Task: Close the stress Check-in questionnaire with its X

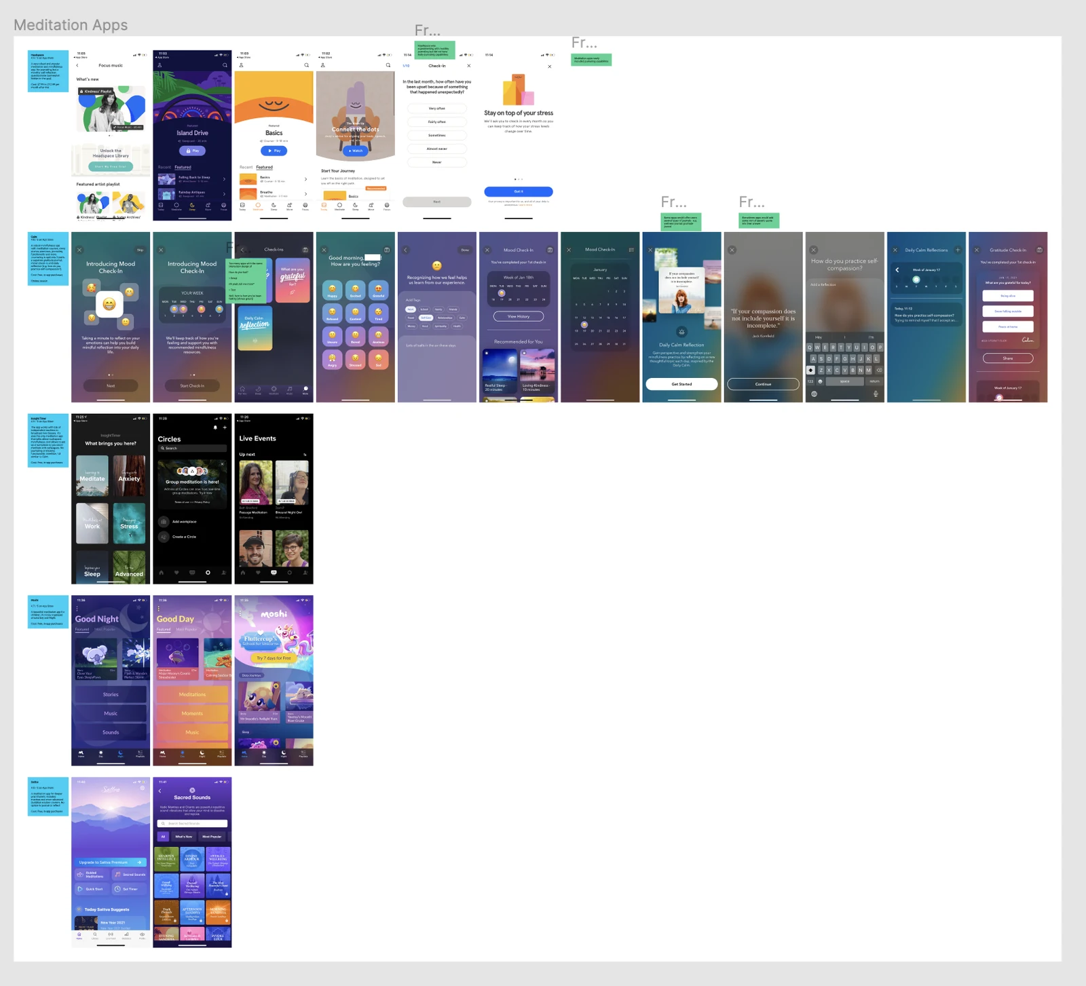Action: [x=469, y=66]
